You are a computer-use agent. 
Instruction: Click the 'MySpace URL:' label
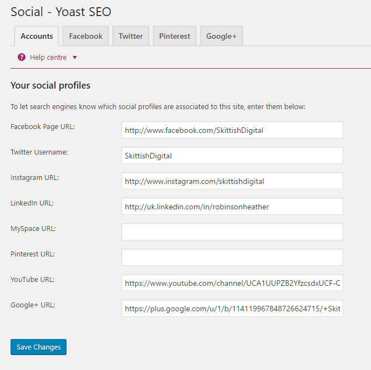point(33,228)
